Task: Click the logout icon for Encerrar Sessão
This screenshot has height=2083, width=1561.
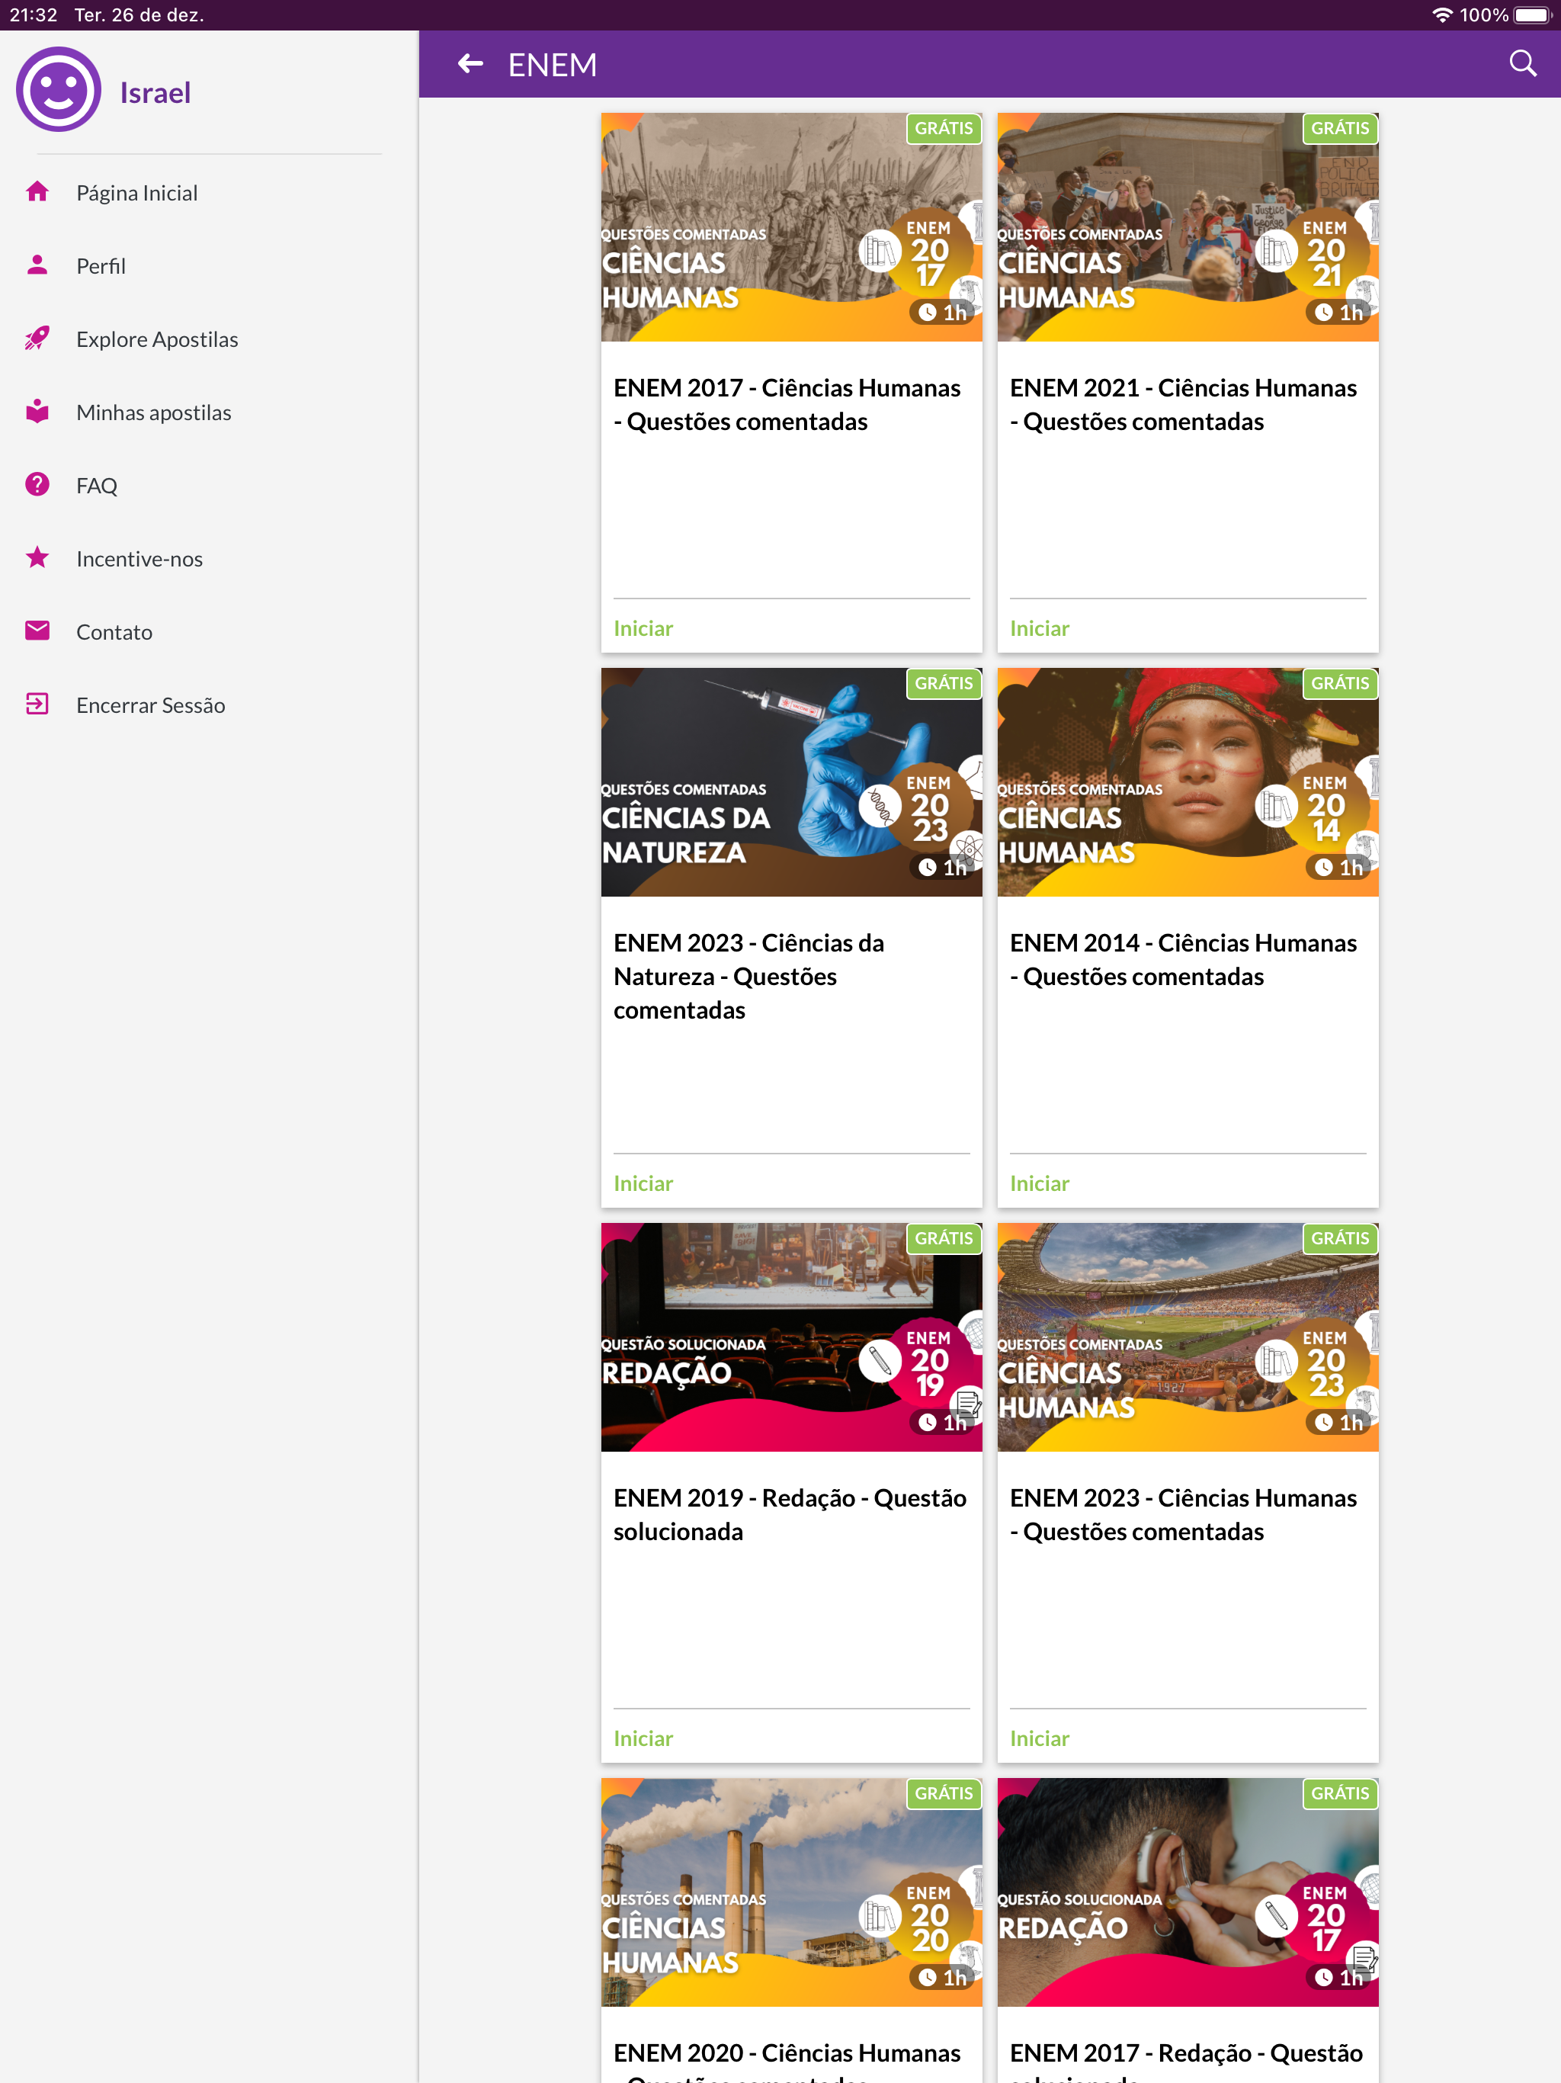Action: 37,704
